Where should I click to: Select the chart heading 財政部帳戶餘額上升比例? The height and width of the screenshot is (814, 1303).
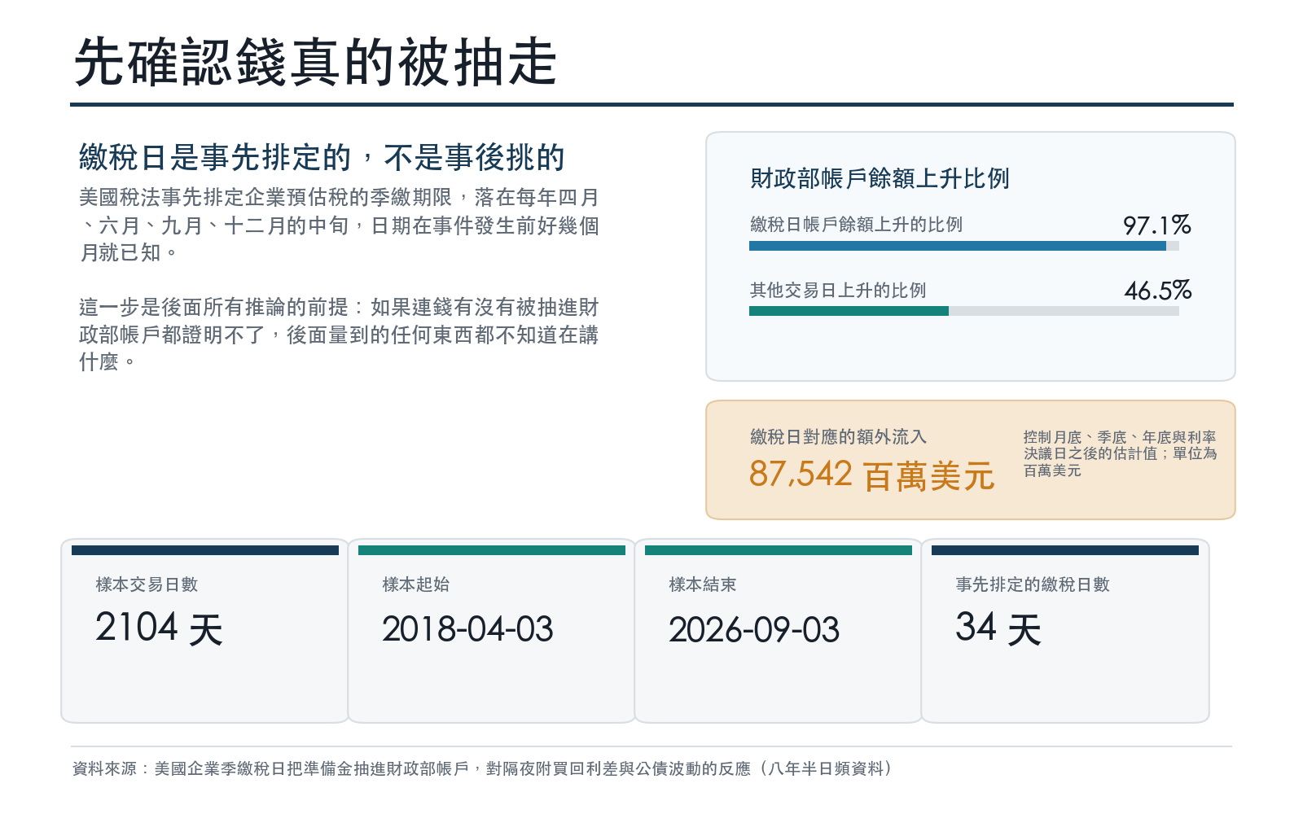(880, 178)
